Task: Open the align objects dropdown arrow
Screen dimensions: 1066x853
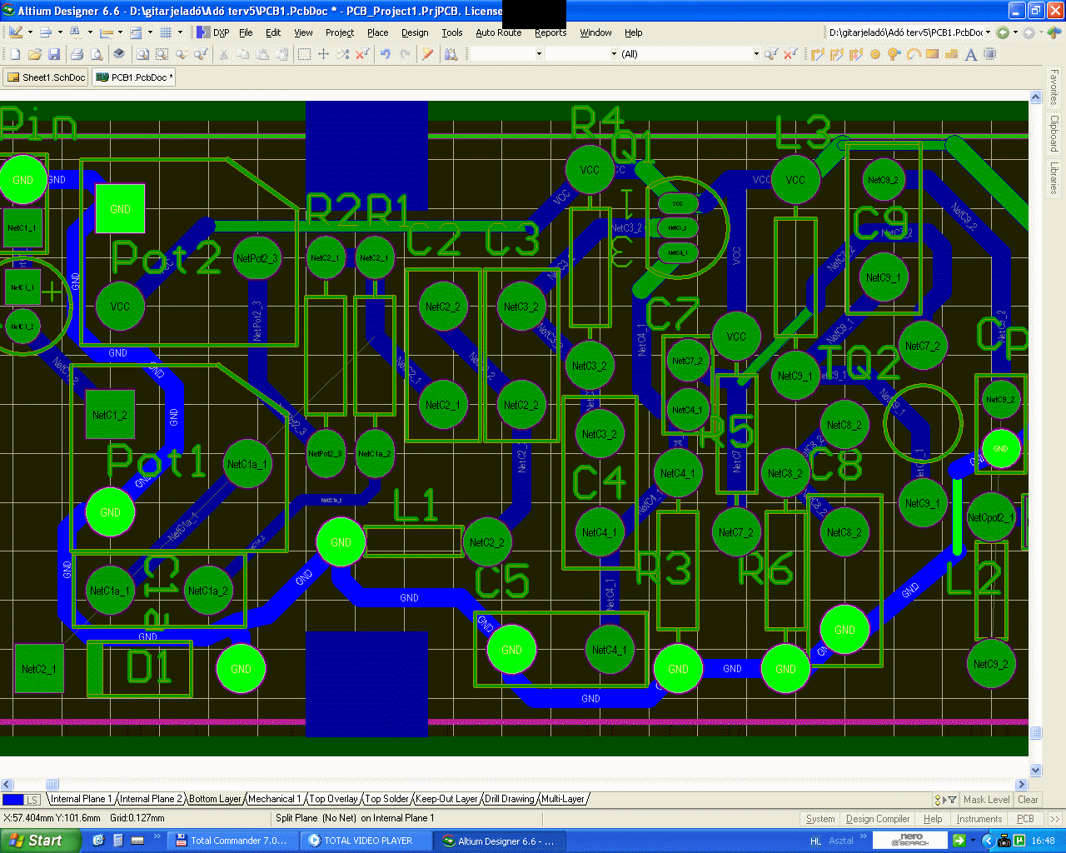Action: click(60, 32)
